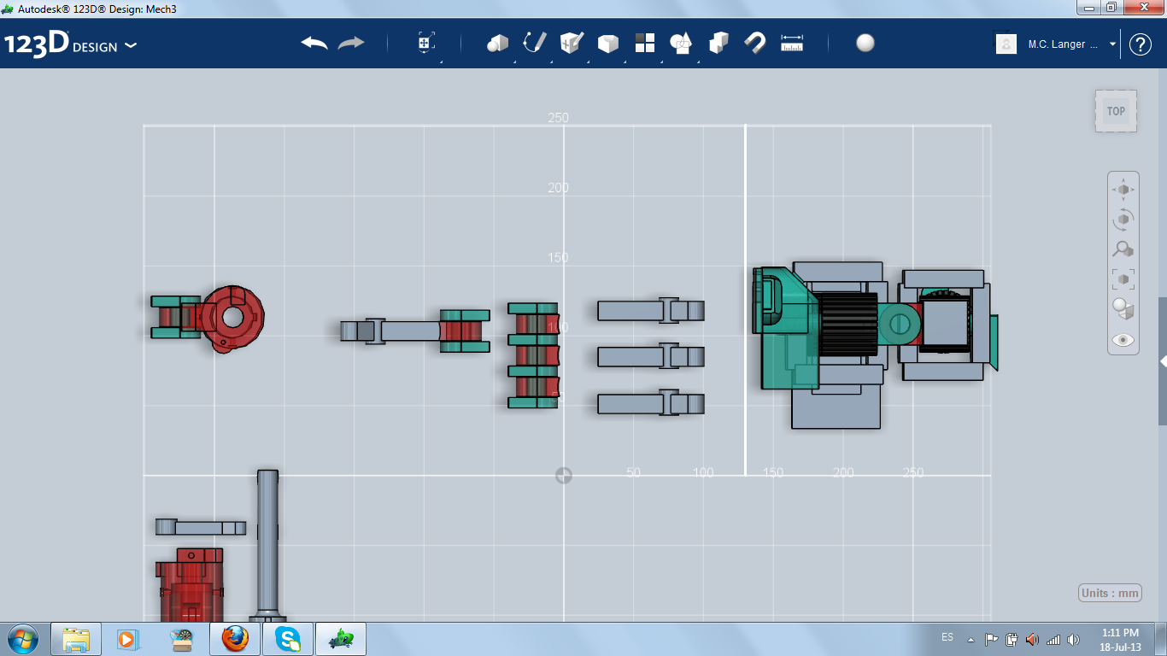Select the Measure ruler tool
The image size is (1167, 656).
pyautogui.click(x=792, y=44)
